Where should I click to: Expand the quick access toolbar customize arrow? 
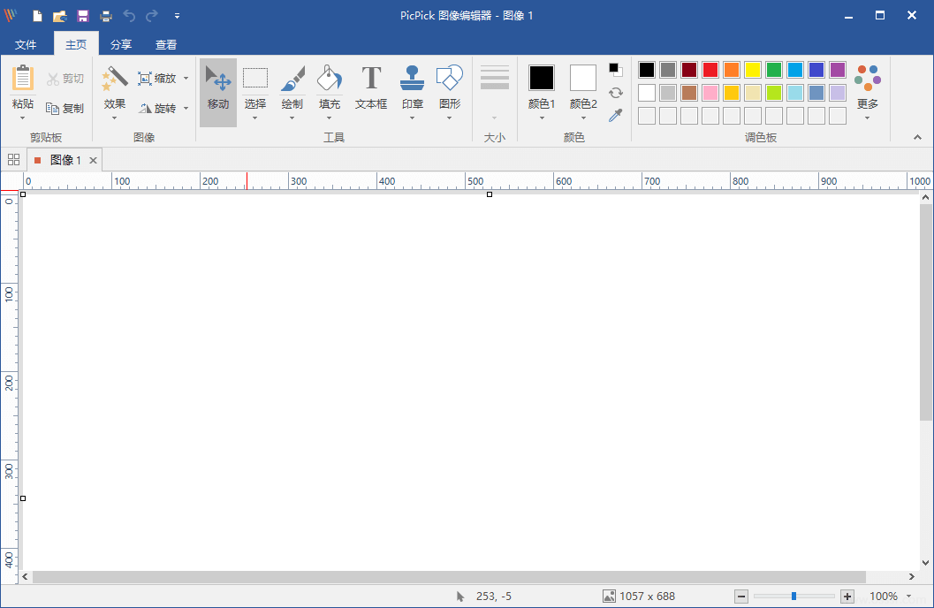(177, 16)
